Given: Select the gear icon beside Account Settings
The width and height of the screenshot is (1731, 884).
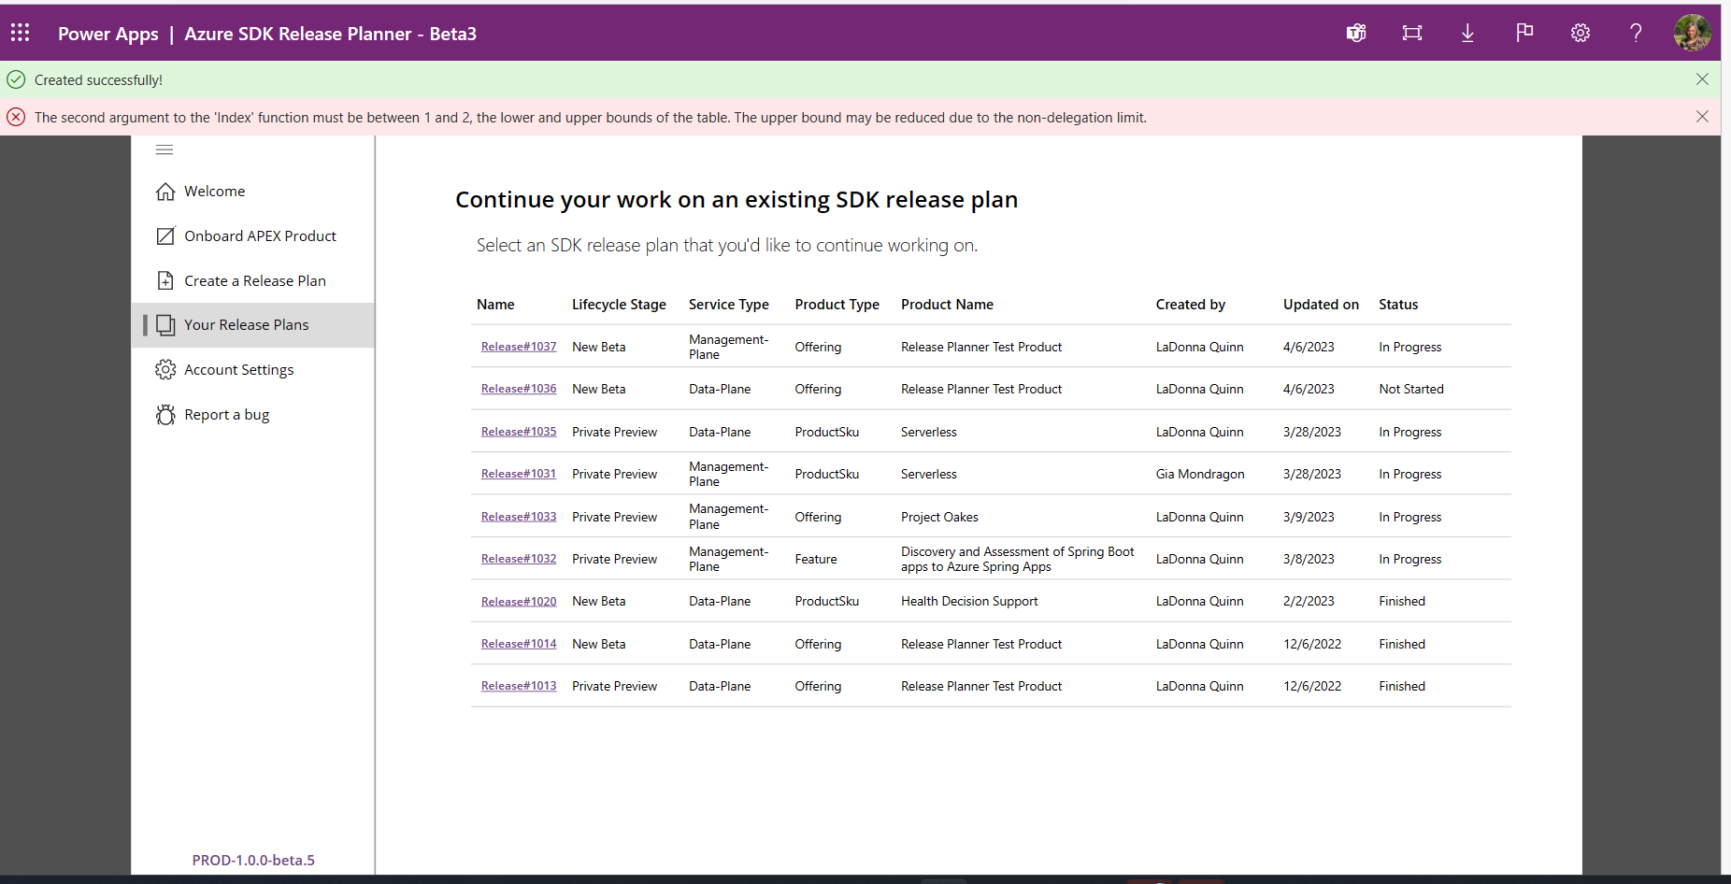Looking at the screenshot, I should 165,369.
